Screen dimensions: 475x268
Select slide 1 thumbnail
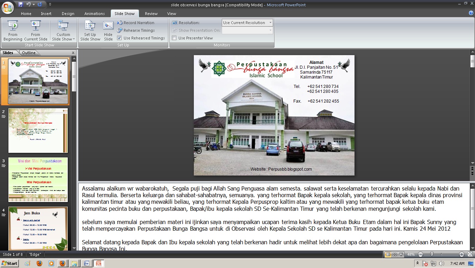pyautogui.click(x=38, y=81)
